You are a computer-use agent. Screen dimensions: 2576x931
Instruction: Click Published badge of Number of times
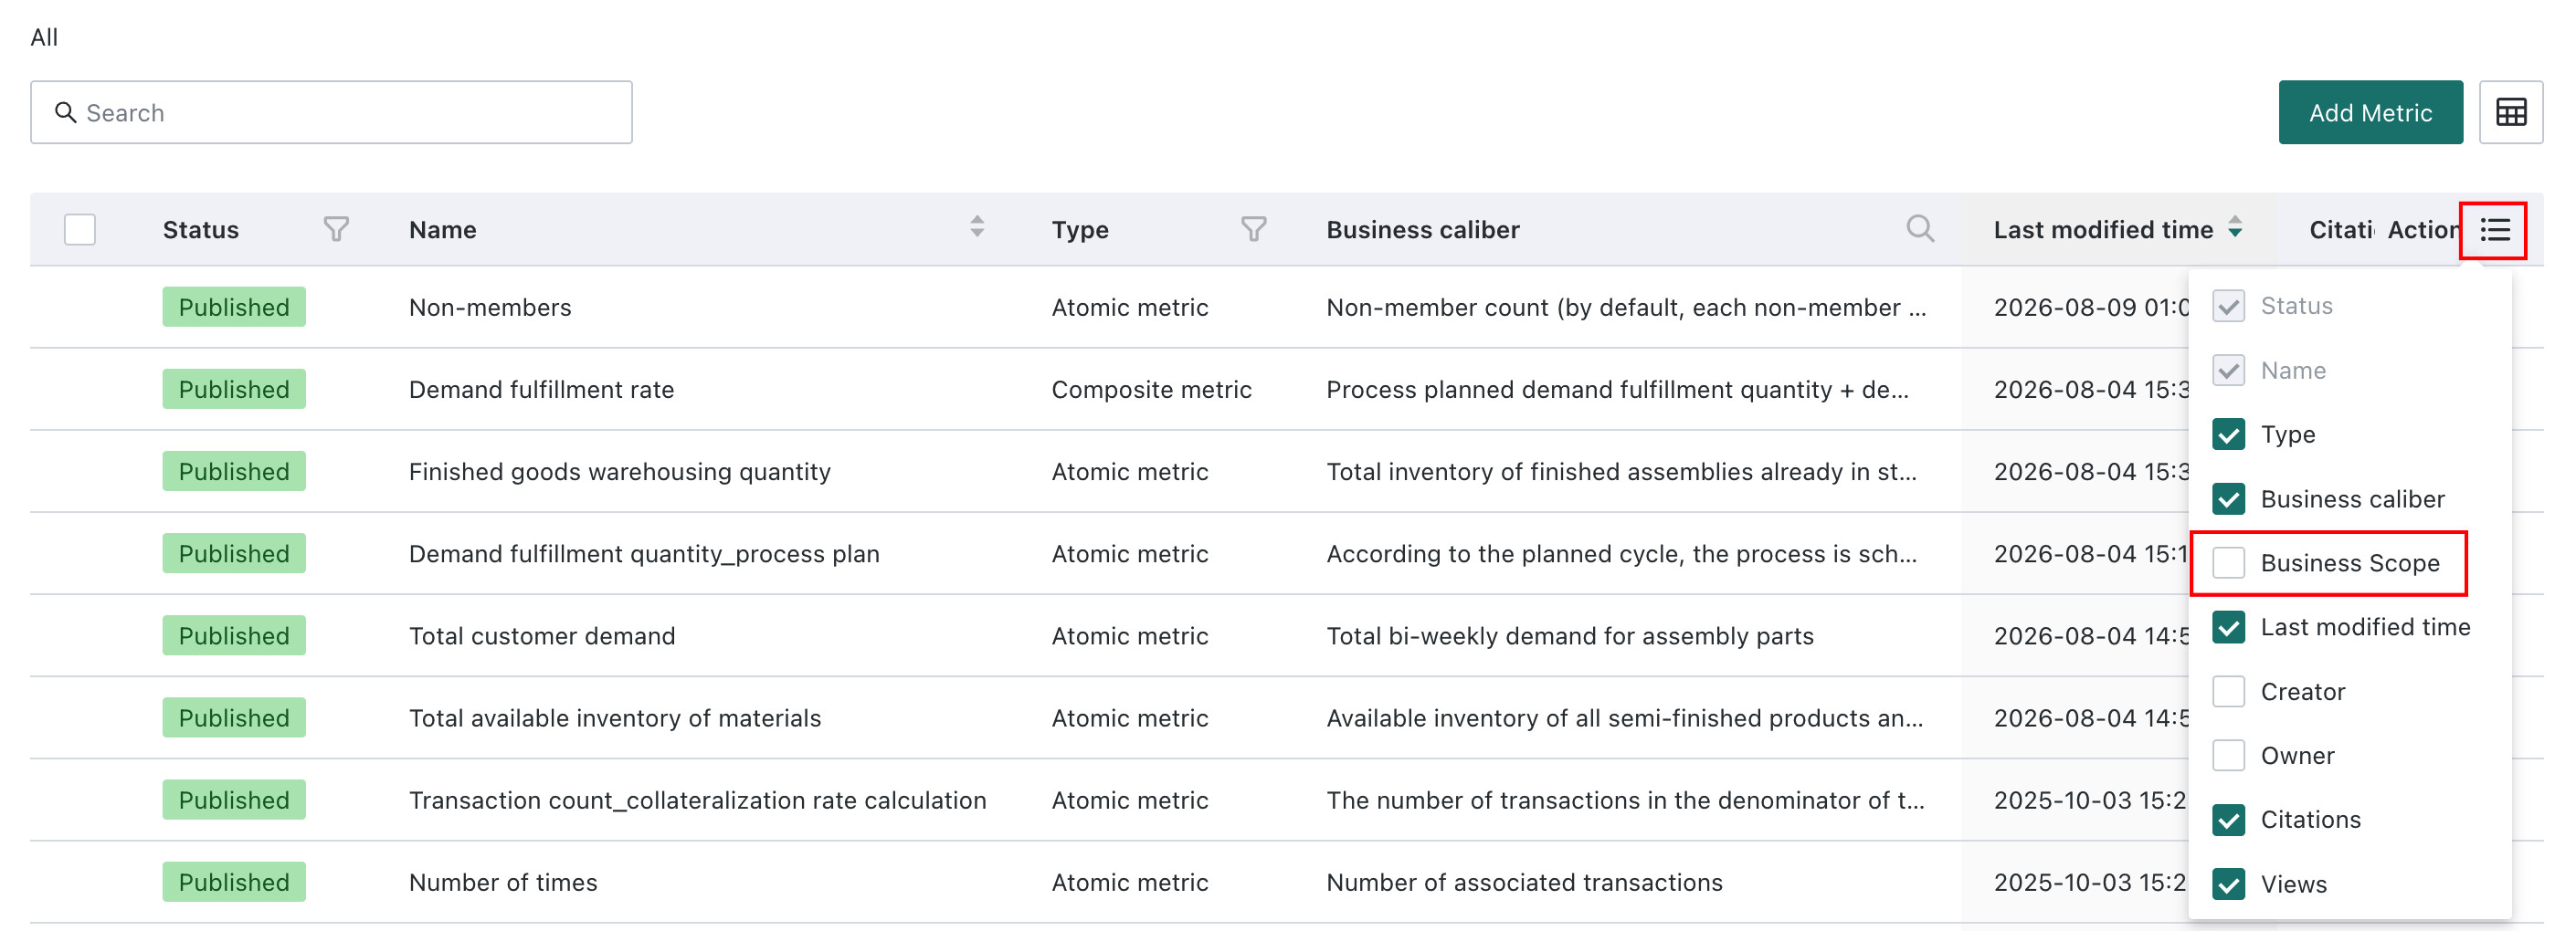point(234,882)
